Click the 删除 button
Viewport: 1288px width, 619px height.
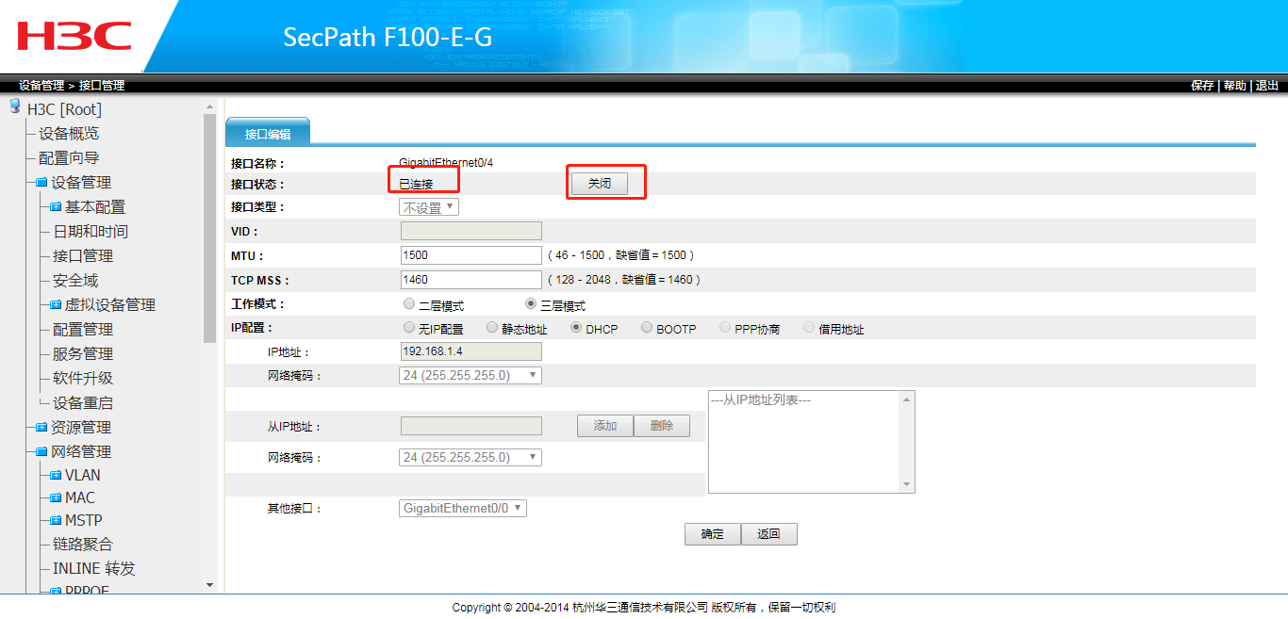point(662,426)
